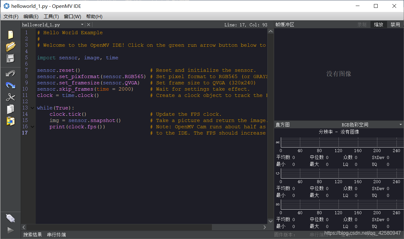
Task: Click the print(clock.fps()) line
Action: point(77,127)
